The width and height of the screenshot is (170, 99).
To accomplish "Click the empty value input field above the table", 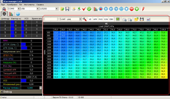I will click(x=51, y=19).
